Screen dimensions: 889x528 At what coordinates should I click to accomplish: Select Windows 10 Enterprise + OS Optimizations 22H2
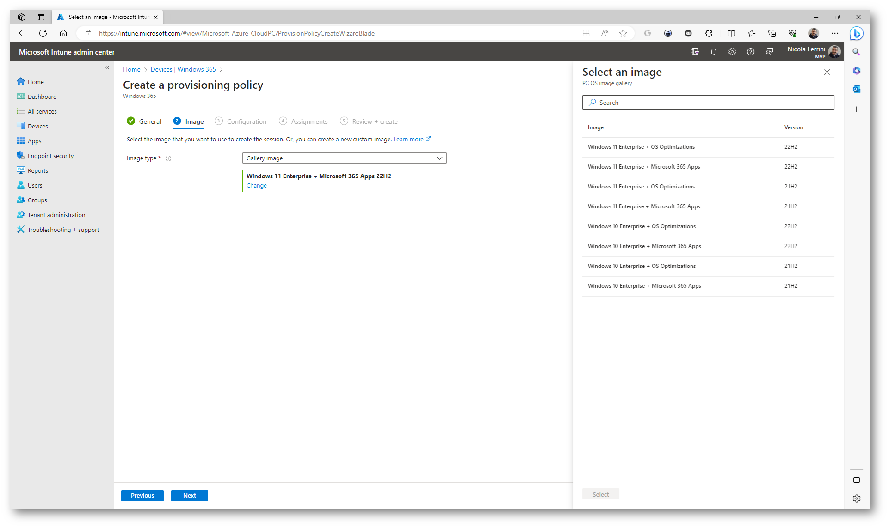tap(708, 226)
